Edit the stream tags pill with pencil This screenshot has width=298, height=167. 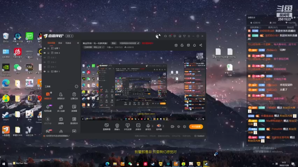point(129,43)
